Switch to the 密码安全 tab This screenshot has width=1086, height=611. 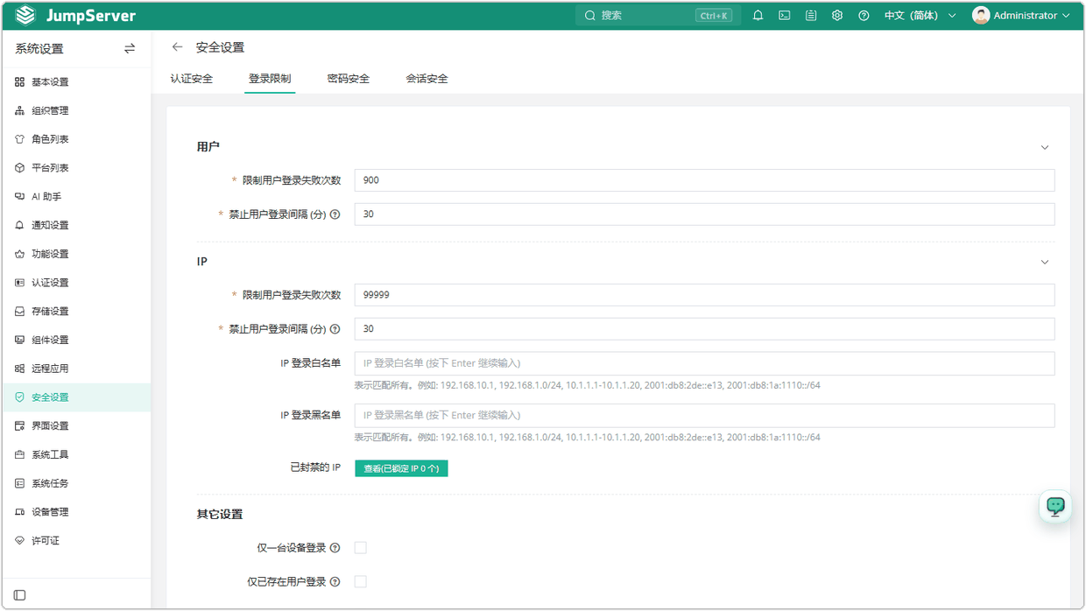(x=349, y=79)
